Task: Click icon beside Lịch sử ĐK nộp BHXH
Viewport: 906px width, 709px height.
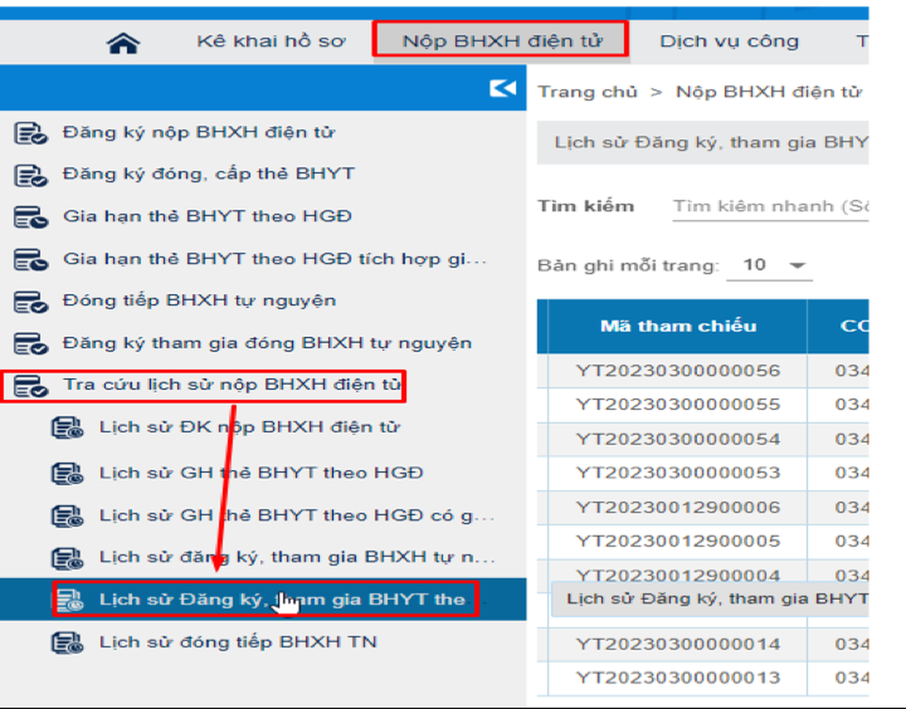Action: click(67, 428)
